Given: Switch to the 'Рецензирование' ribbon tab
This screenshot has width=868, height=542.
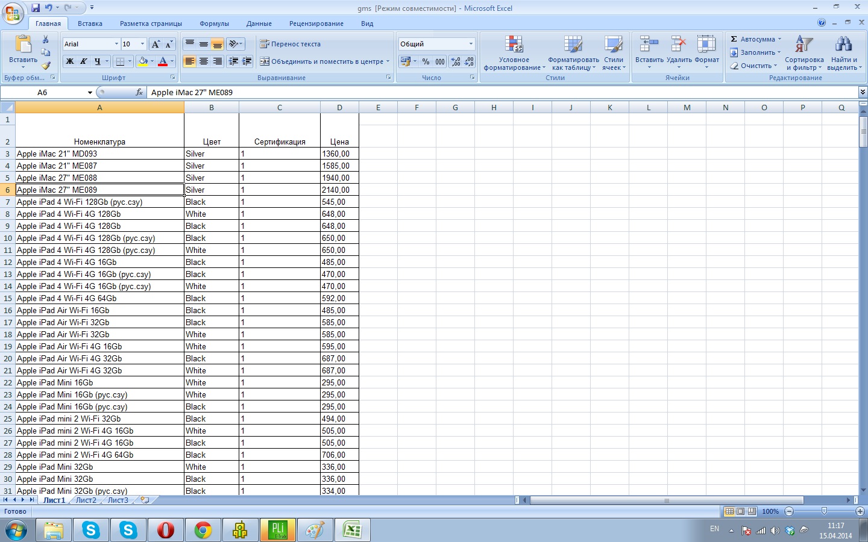Looking at the screenshot, I should pyautogui.click(x=316, y=23).
